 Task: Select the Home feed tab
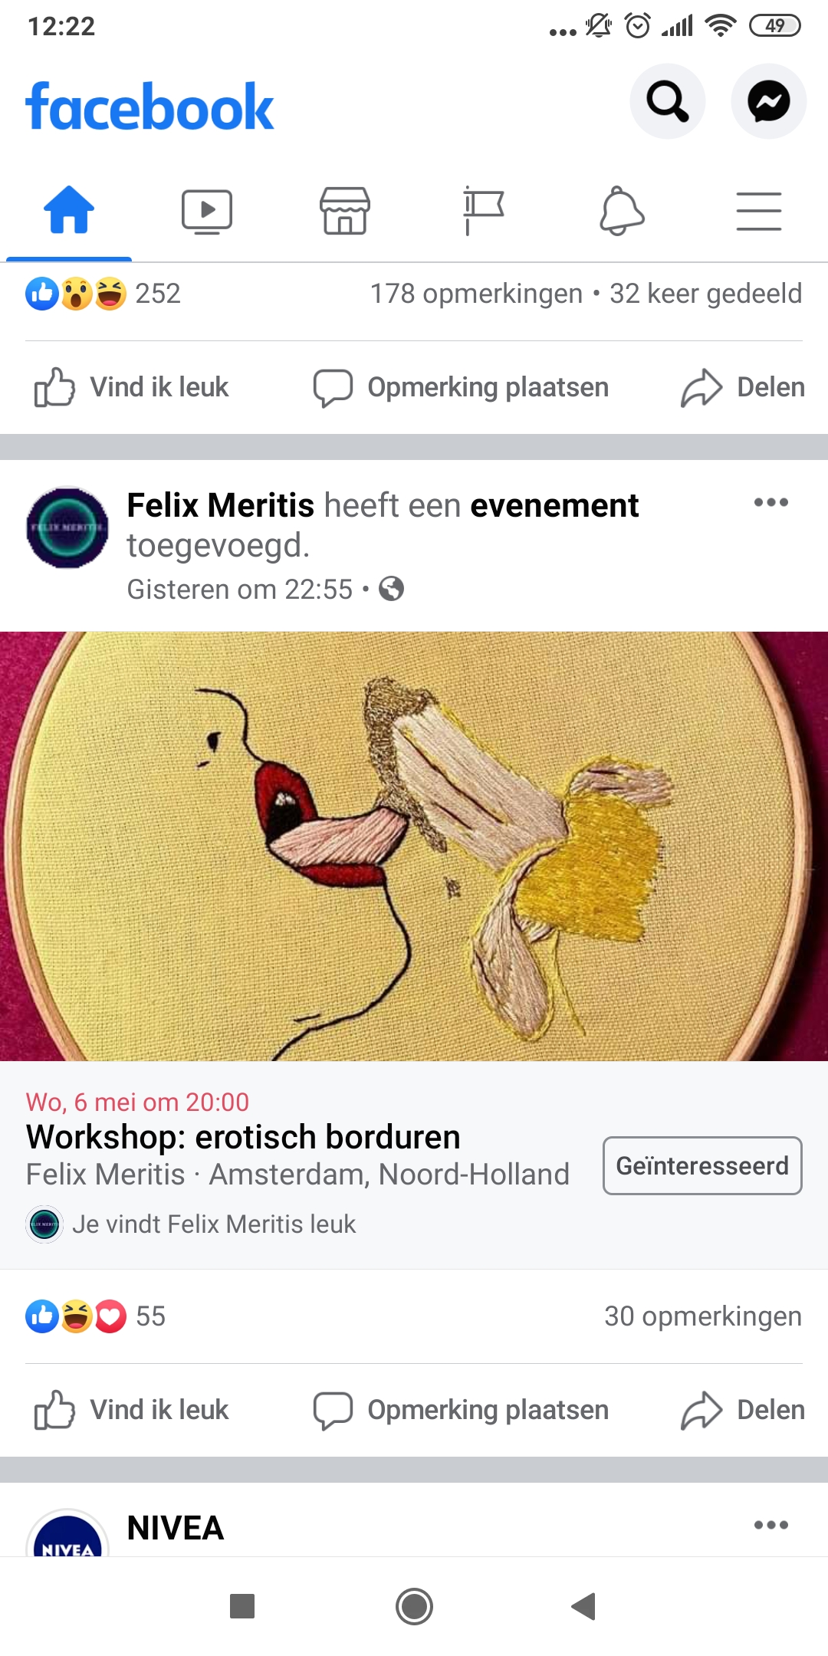69,209
